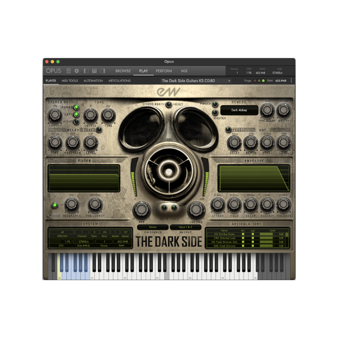
Task: Click the Reverb Pre-Delay knob
Action: [x=267, y=110]
